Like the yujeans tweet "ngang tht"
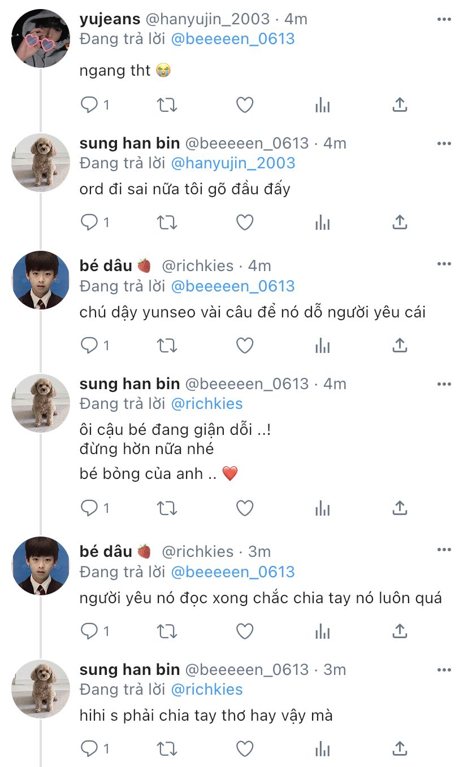The width and height of the screenshot is (468, 767). click(x=244, y=105)
